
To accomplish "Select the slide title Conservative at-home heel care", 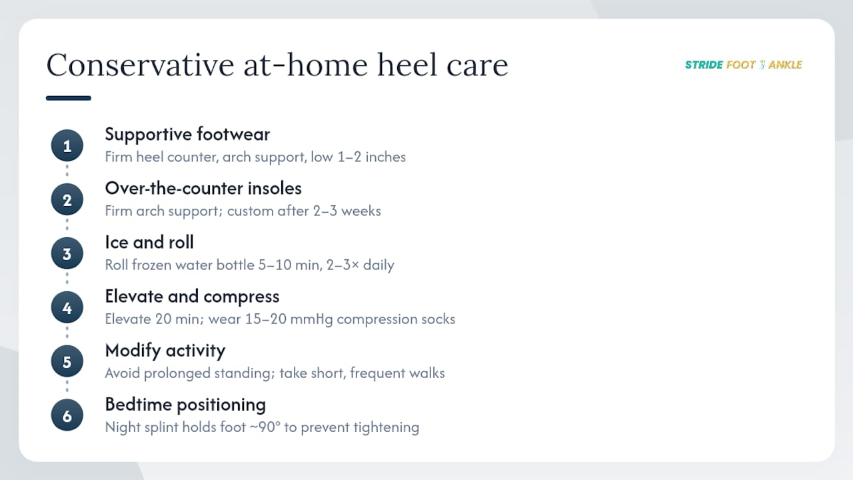I will point(277,65).
